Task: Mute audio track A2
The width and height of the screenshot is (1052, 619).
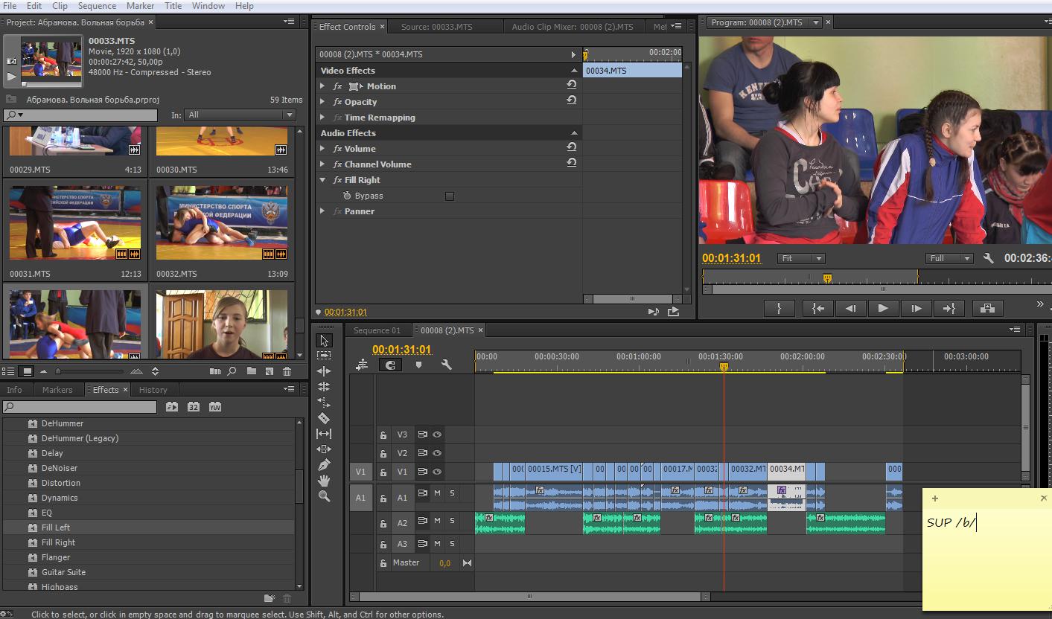Action: (438, 521)
